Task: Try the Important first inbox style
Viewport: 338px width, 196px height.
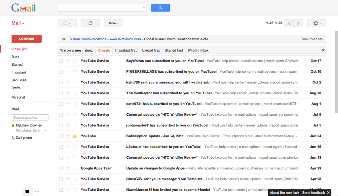Action: point(126,50)
